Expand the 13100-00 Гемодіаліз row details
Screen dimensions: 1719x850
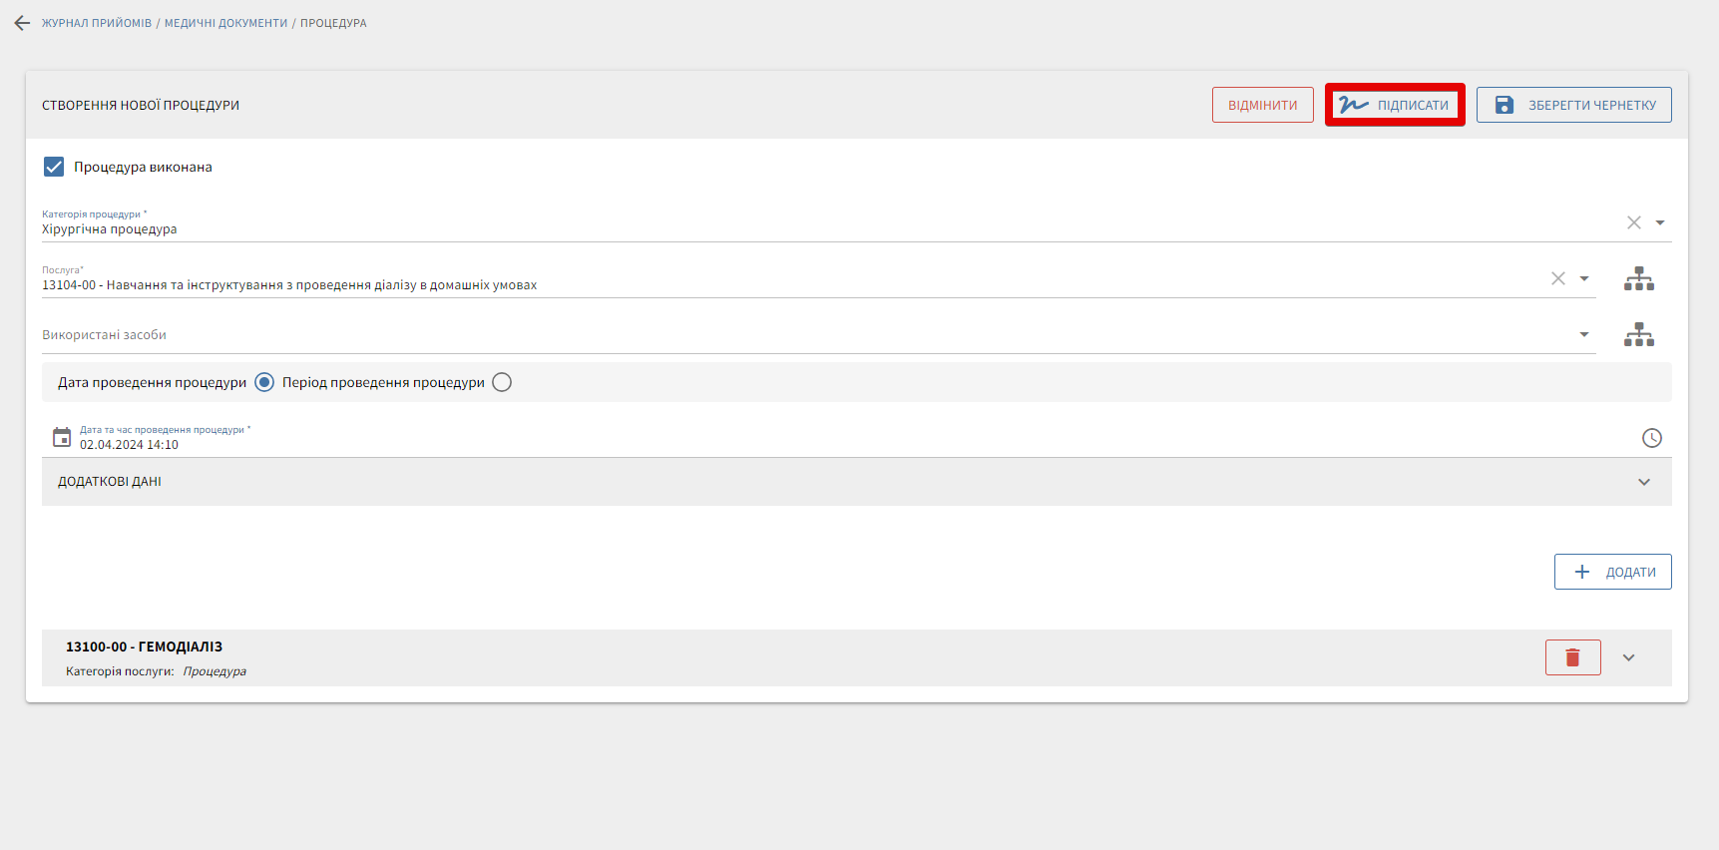point(1628,657)
